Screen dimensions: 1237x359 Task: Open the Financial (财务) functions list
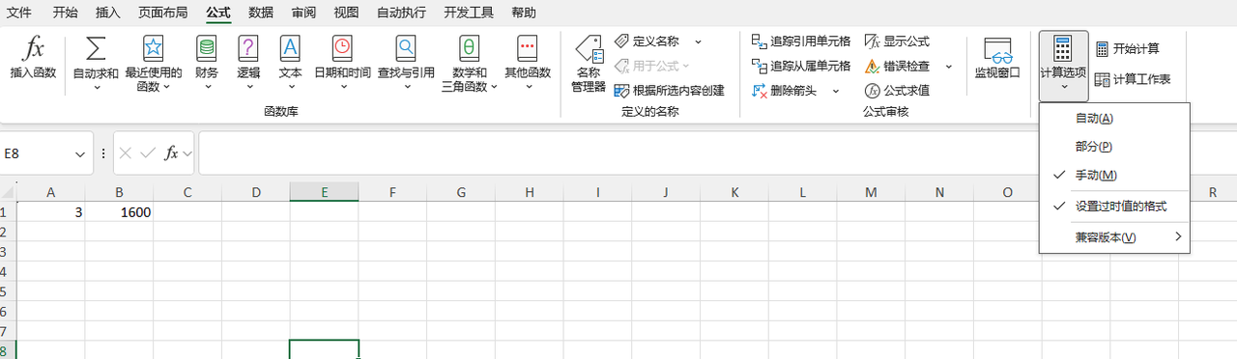coord(207,64)
